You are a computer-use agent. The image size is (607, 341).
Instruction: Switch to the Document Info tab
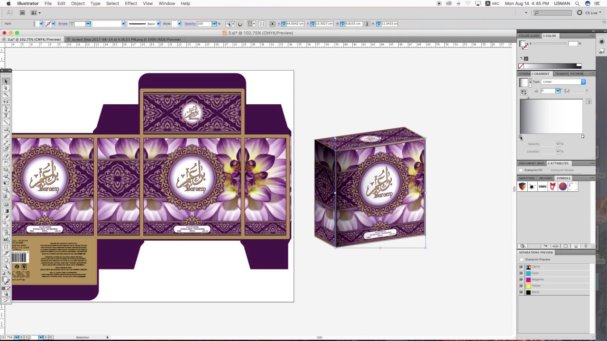(531, 163)
